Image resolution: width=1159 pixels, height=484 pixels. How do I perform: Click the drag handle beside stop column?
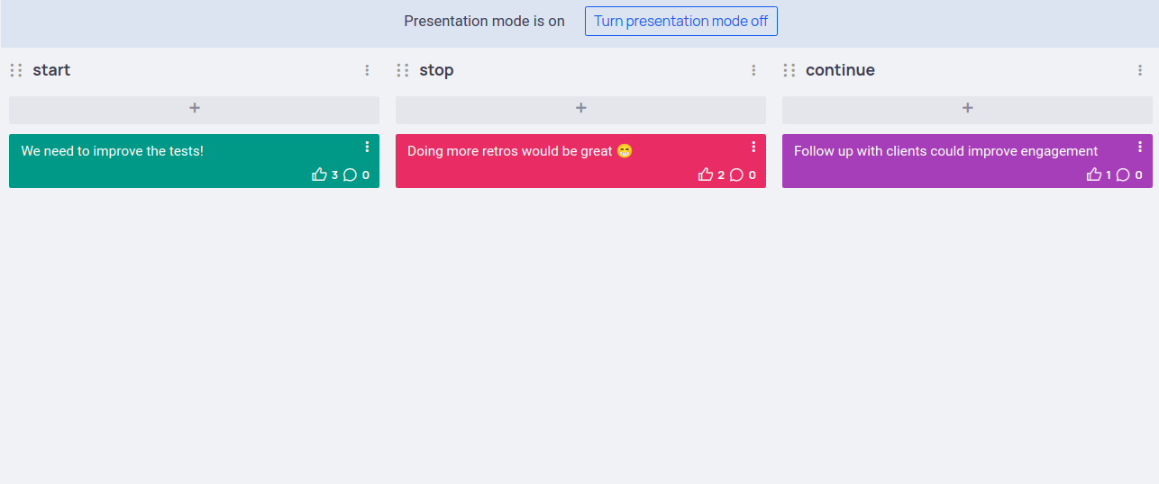[403, 70]
